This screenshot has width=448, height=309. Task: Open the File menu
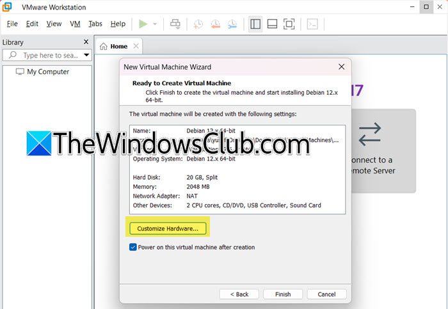pos(12,24)
